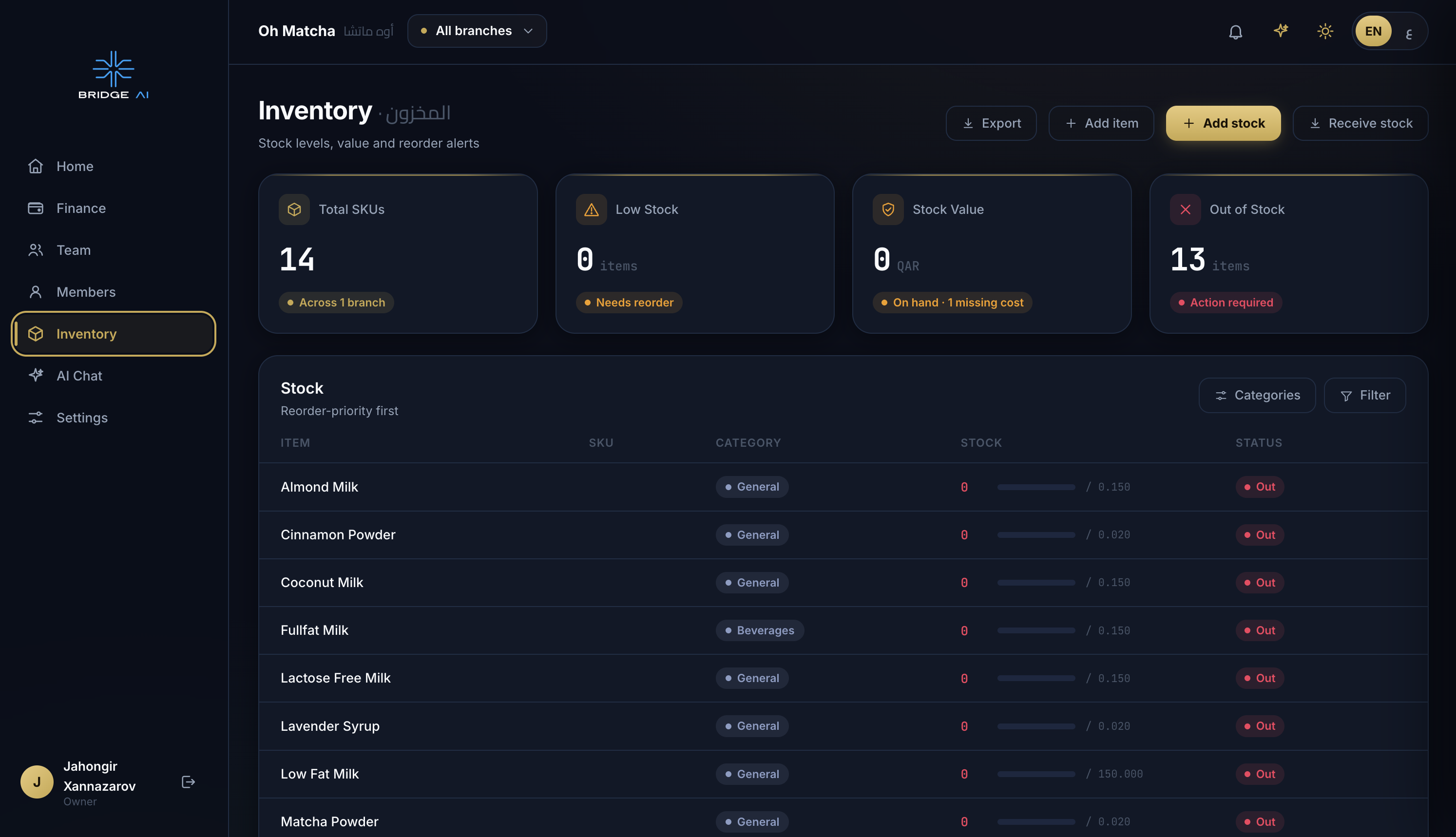
Task: Click the STATUS column header
Action: coord(1259,443)
